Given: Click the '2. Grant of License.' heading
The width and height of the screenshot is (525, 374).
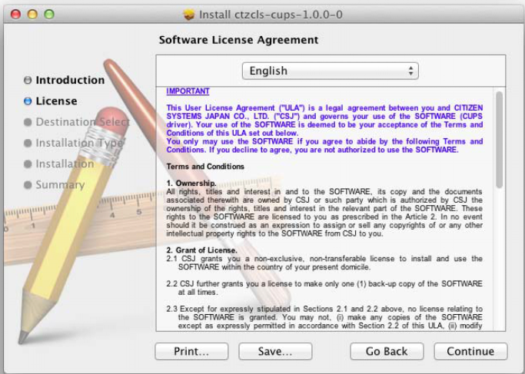Looking at the screenshot, I should (201, 250).
